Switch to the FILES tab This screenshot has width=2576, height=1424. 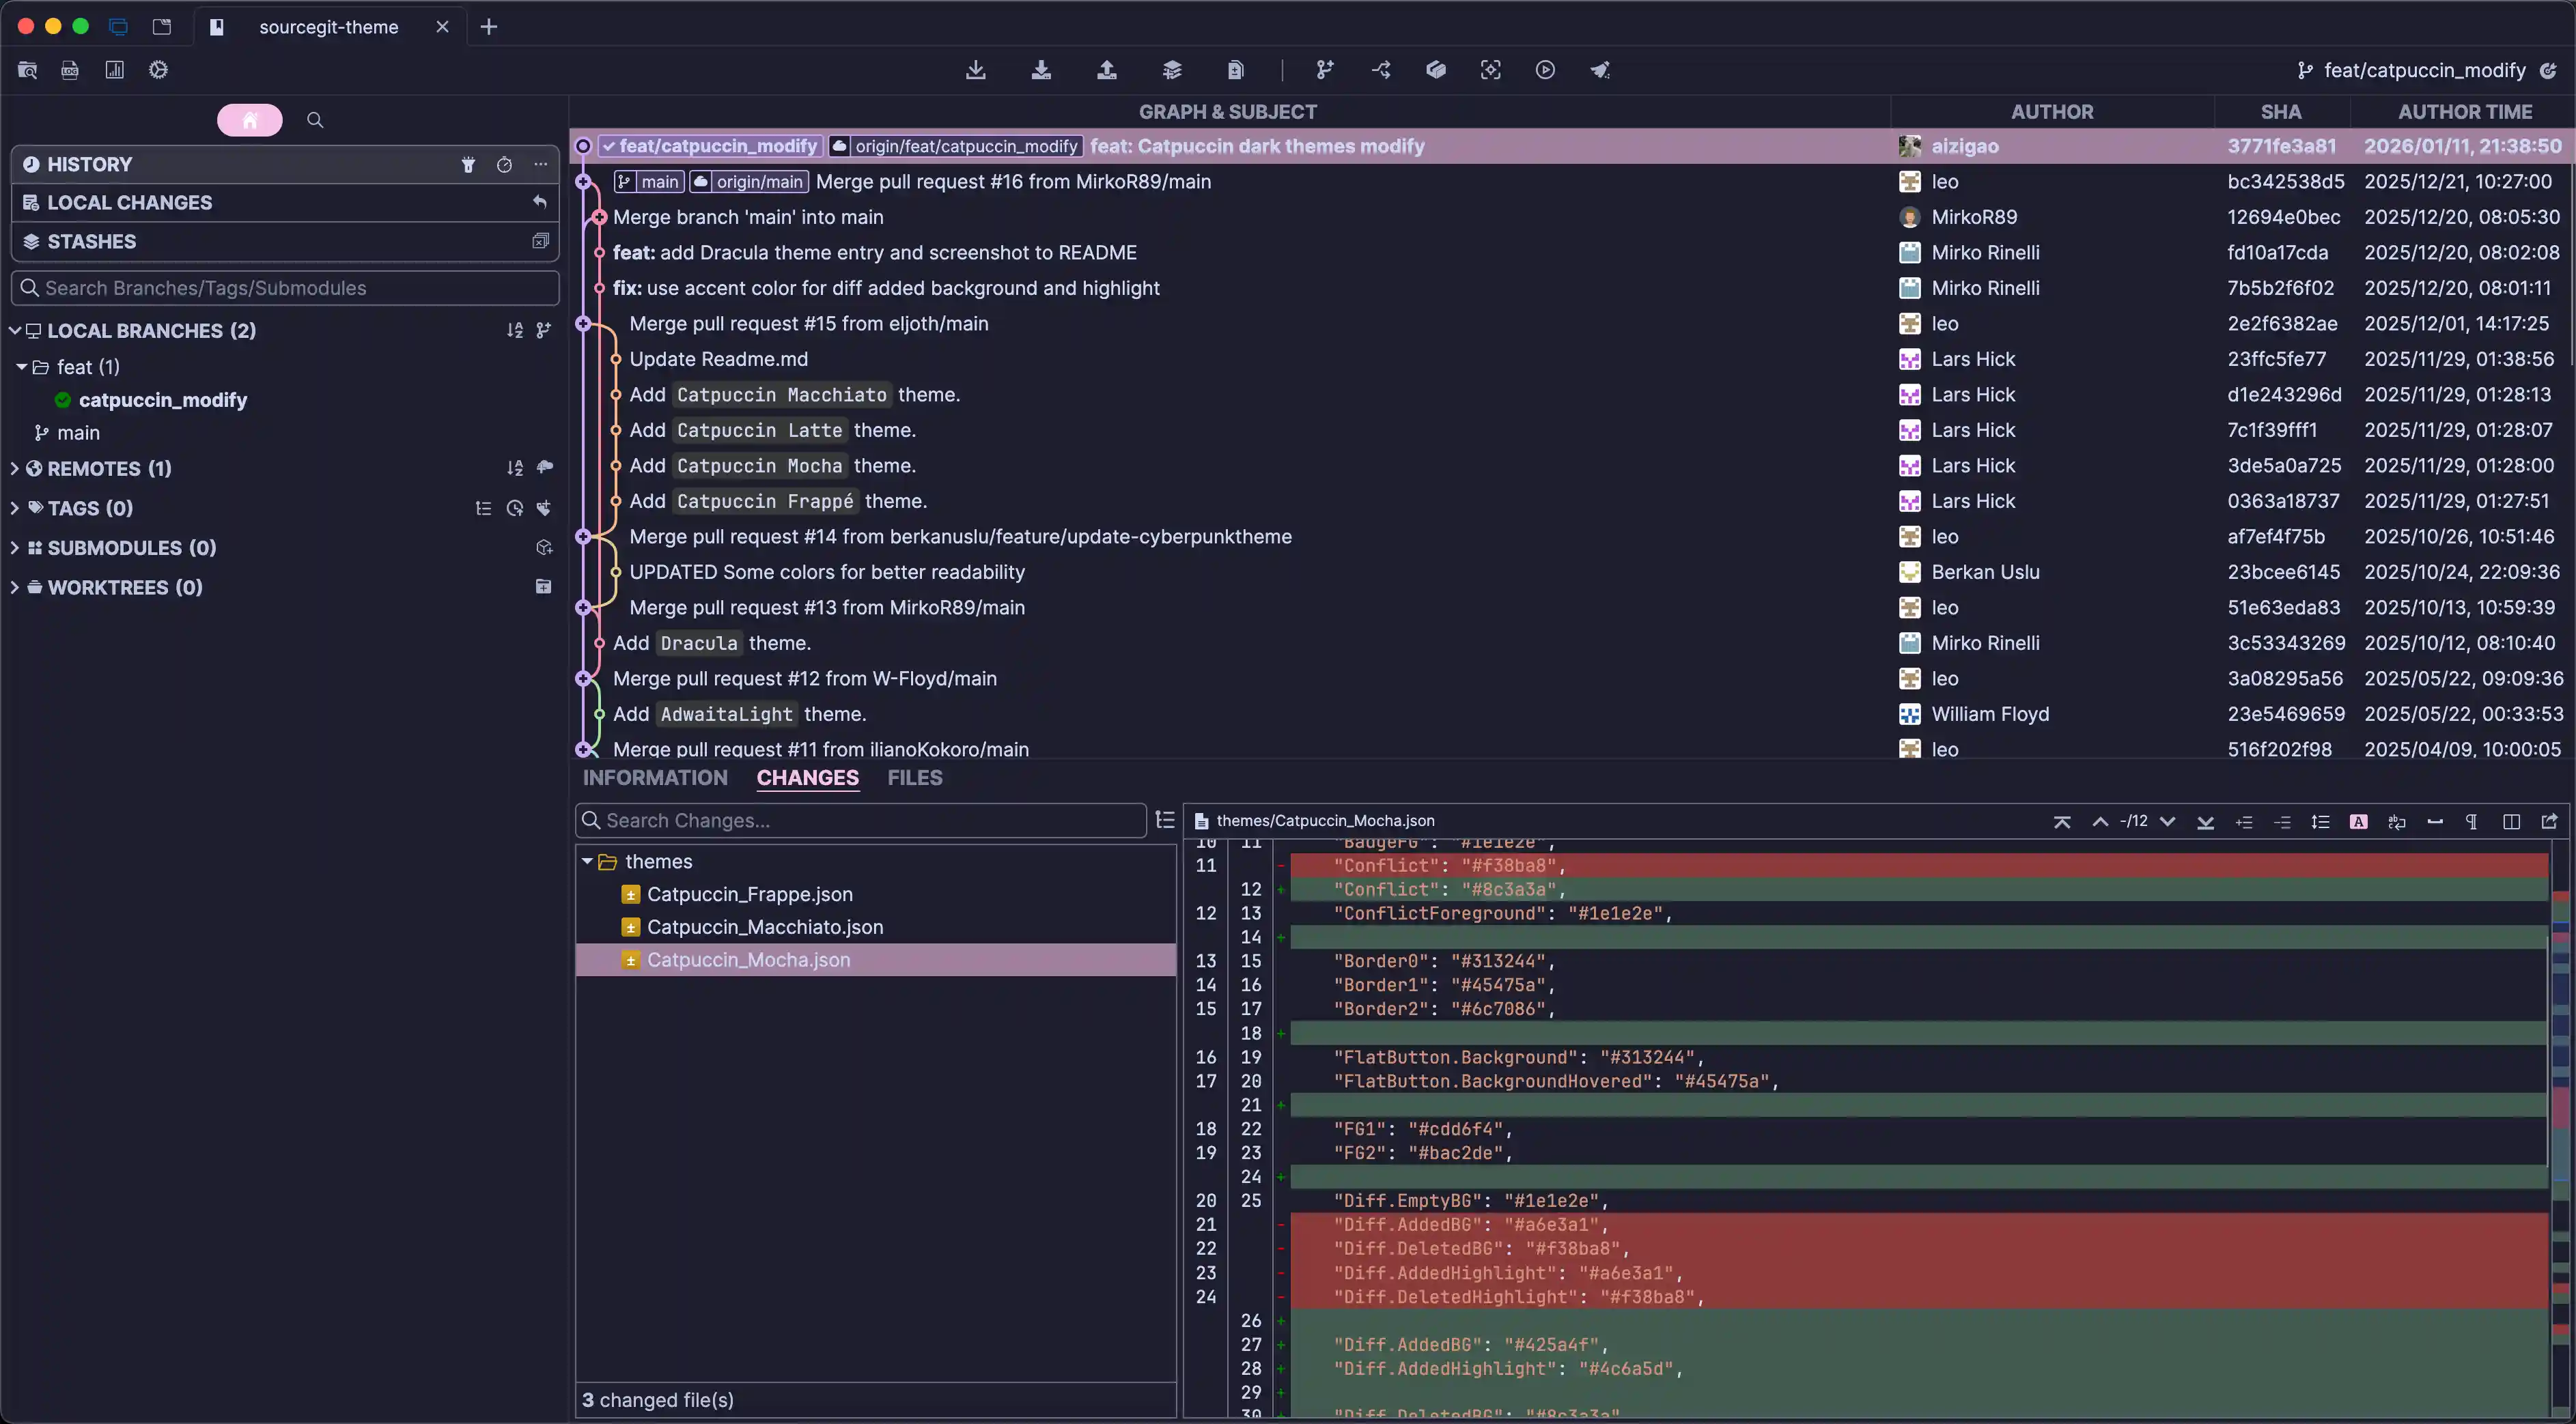[914, 778]
